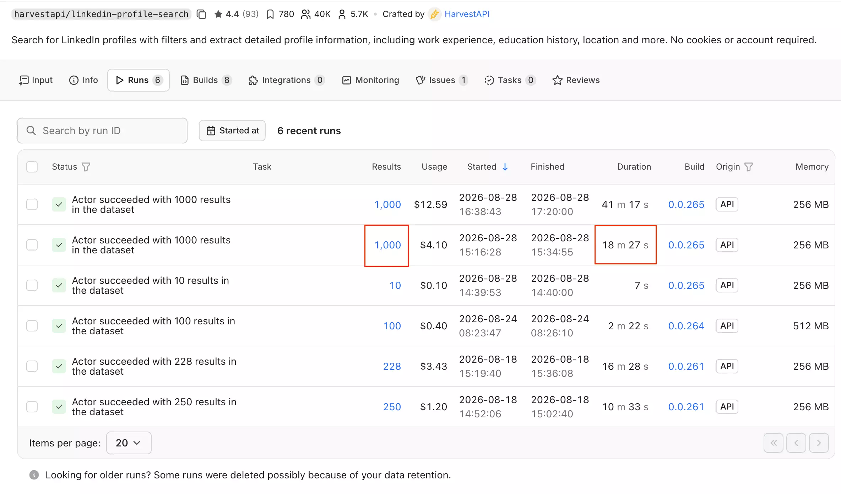Click the total users icon beside 40K
841x494 pixels.
click(305, 14)
